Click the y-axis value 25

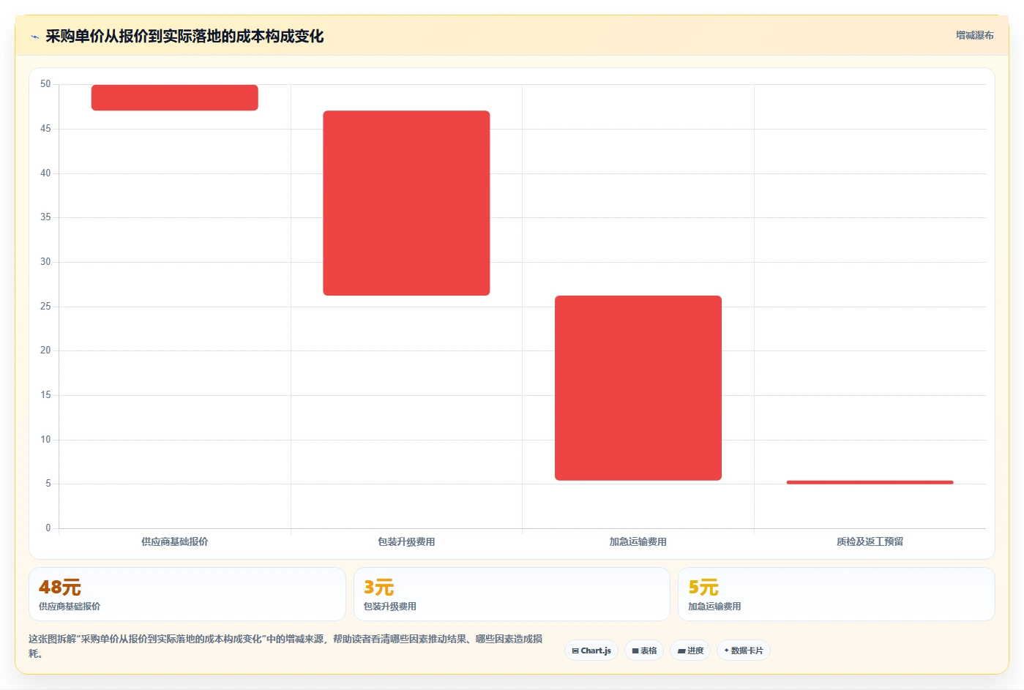(x=45, y=306)
